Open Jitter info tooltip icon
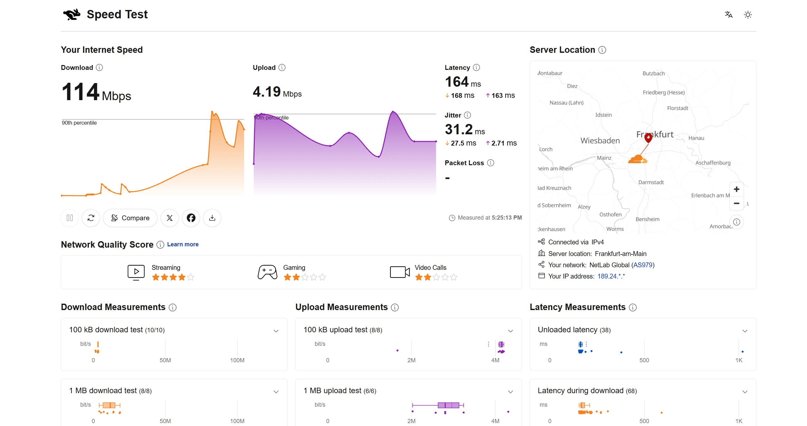This screenshot has width=807, height=426. [x=468, y=115]
